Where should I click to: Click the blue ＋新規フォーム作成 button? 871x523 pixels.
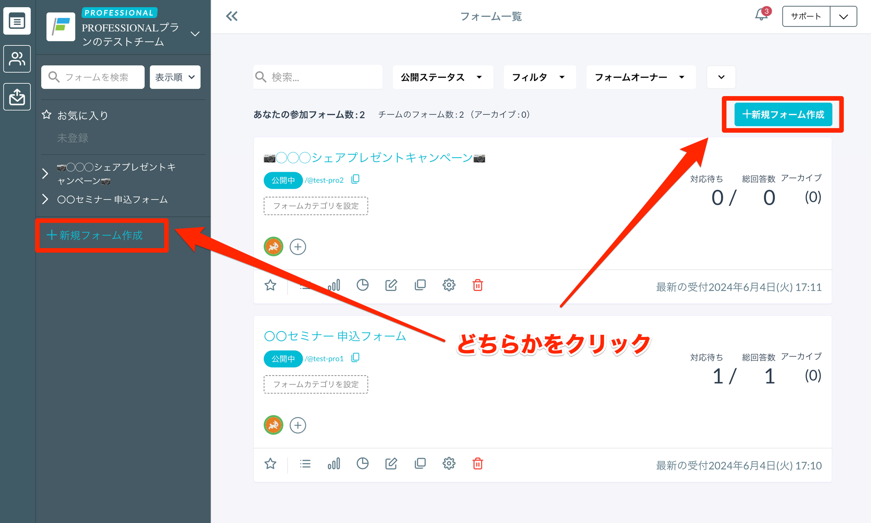783,114
